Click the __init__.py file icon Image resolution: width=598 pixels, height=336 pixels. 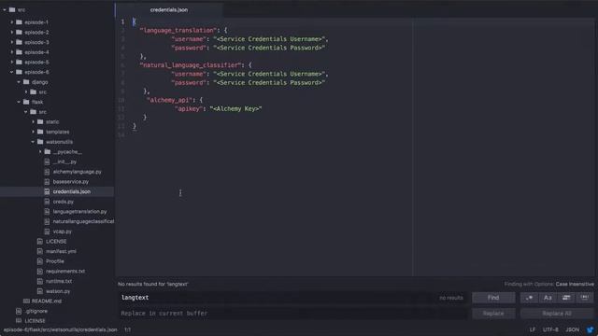point(48,161)
